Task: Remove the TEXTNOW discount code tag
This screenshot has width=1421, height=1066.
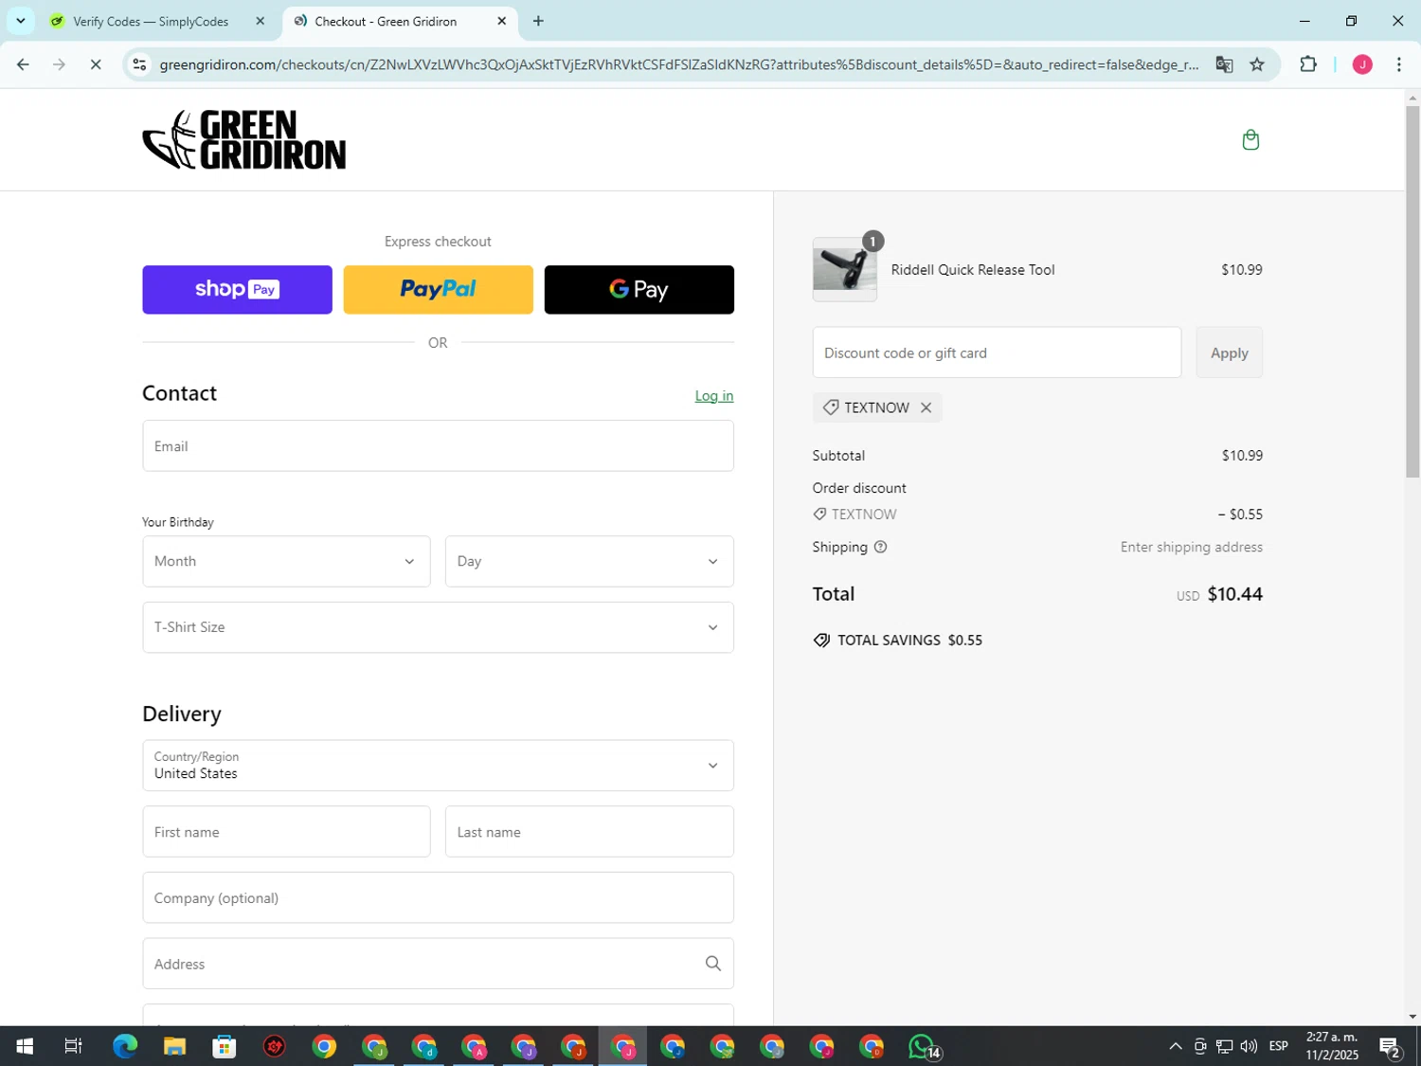Action: point(926,407)
